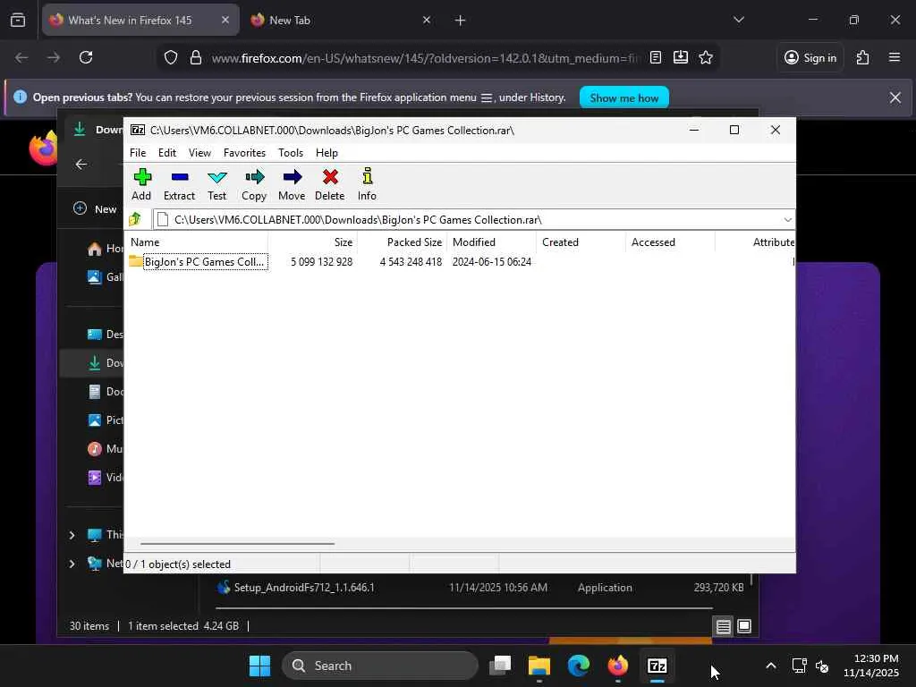
Task: Open Microsoft Edge from the taskbar
Action: 579,666
